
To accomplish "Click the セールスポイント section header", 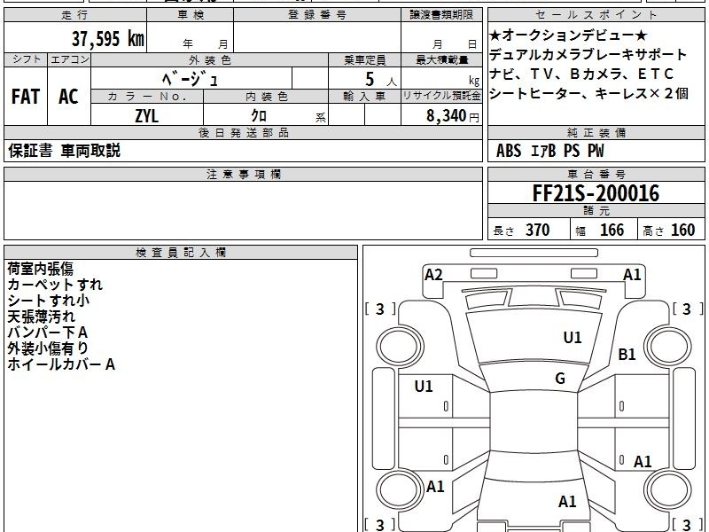I will click(x=596, y=15).
